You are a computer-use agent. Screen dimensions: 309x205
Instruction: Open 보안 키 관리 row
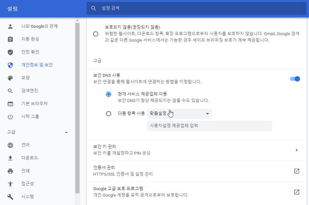coord(196,150)
